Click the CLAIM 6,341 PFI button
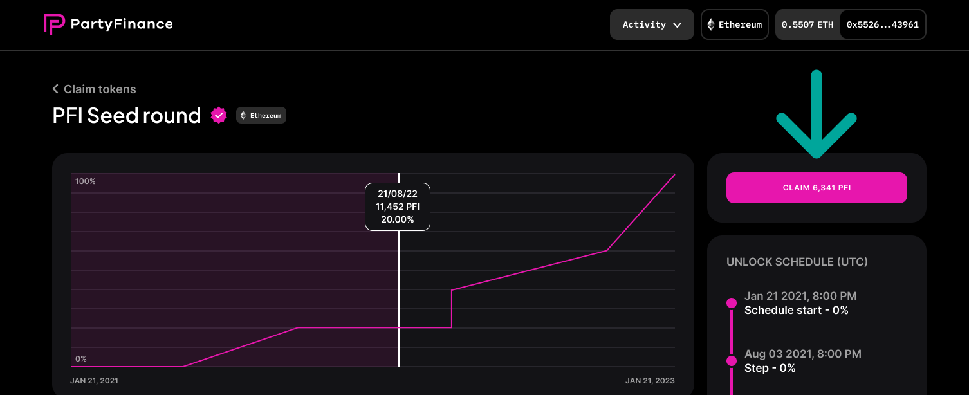This screenshot has height=395, width=969. coord(817,188)
